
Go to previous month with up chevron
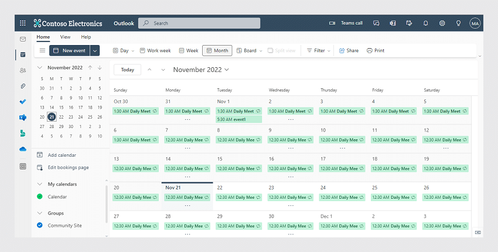(x=149, y=70)
